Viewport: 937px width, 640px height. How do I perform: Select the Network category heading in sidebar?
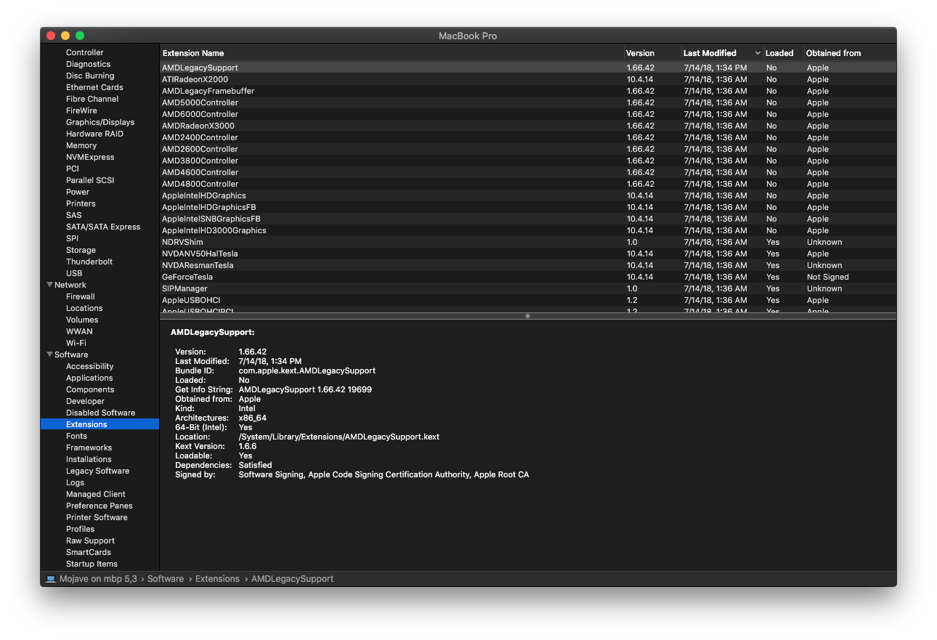click(70, 285)
